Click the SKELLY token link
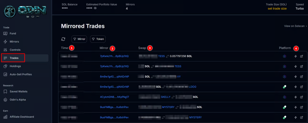 click(166, 97)
